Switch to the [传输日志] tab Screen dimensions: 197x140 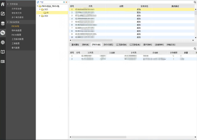pyautogui.click(x=171, y=45)
